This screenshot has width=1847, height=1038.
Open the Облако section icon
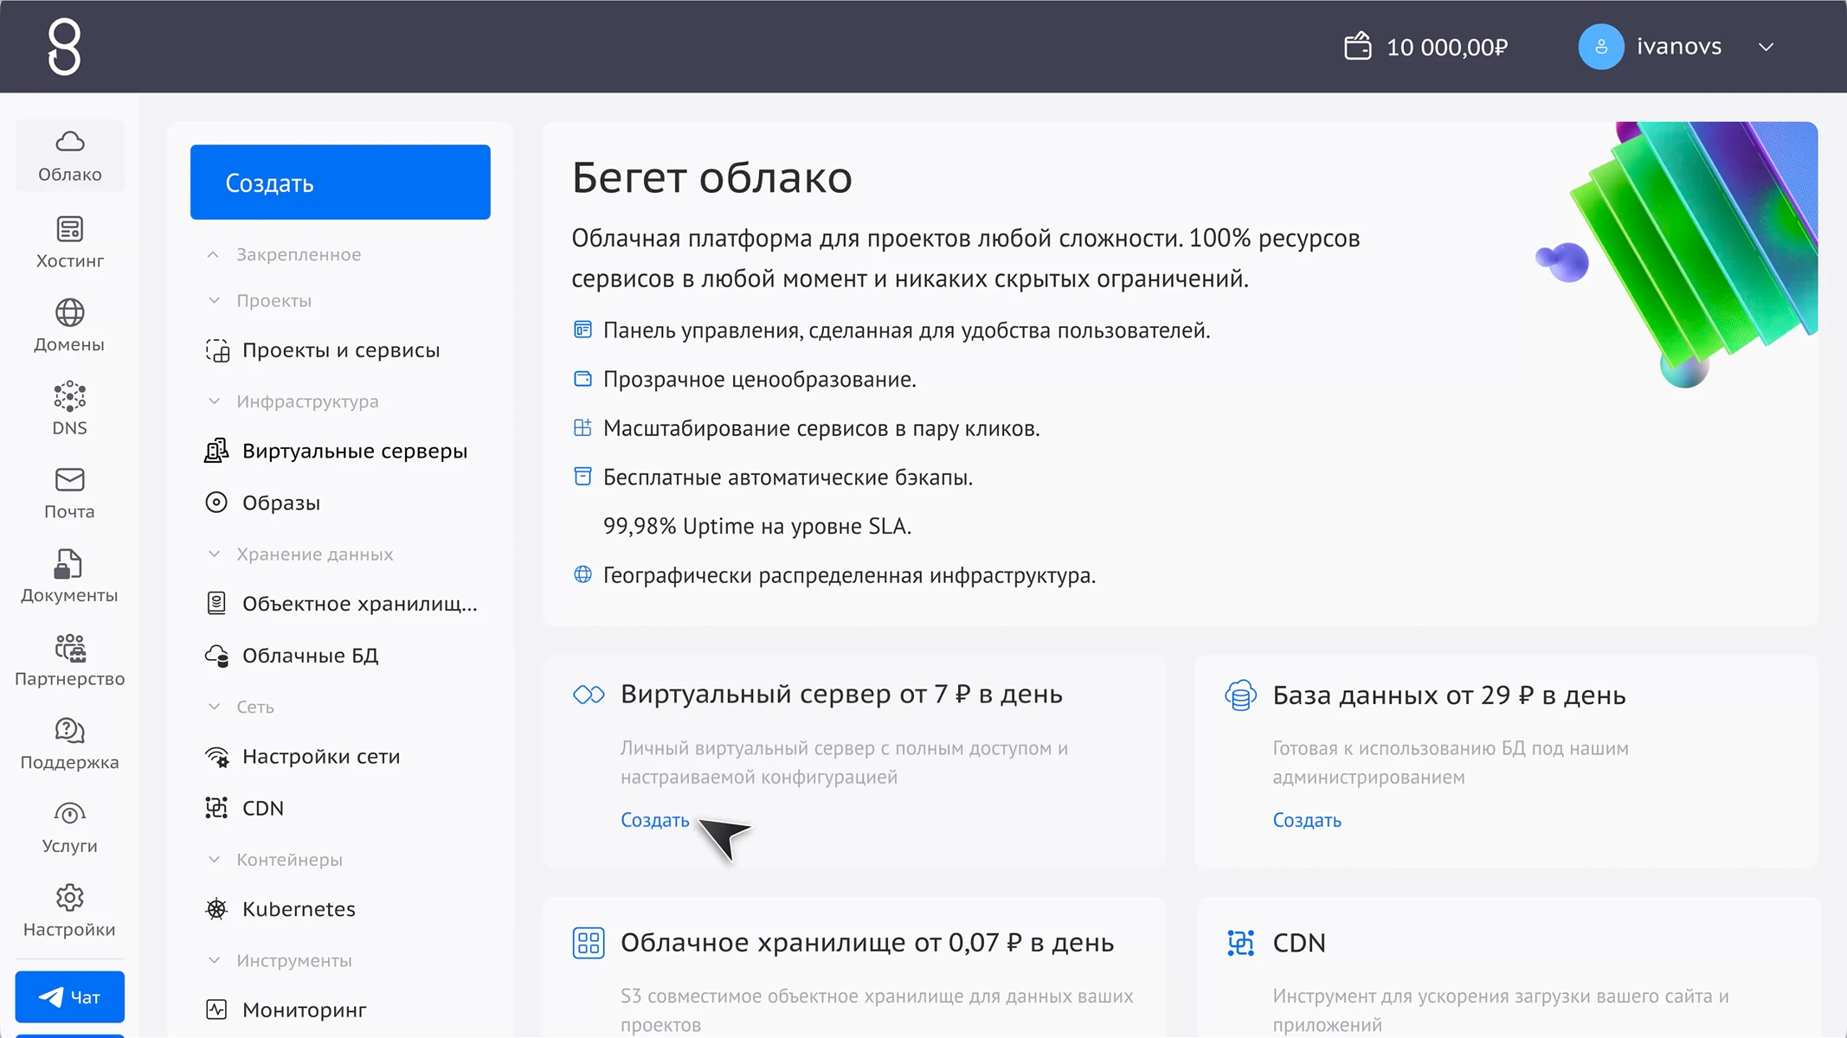point(69,142)
